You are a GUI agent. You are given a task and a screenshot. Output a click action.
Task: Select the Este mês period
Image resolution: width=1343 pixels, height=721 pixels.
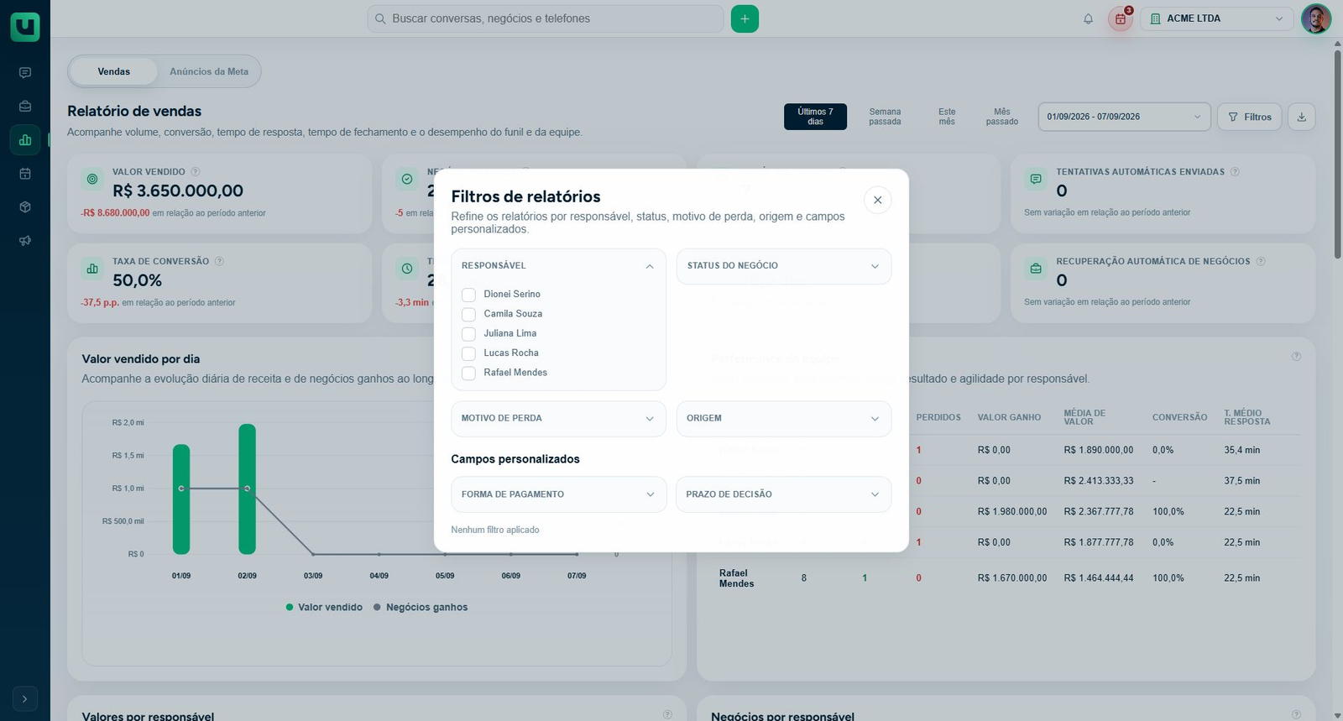pos(947,117)
